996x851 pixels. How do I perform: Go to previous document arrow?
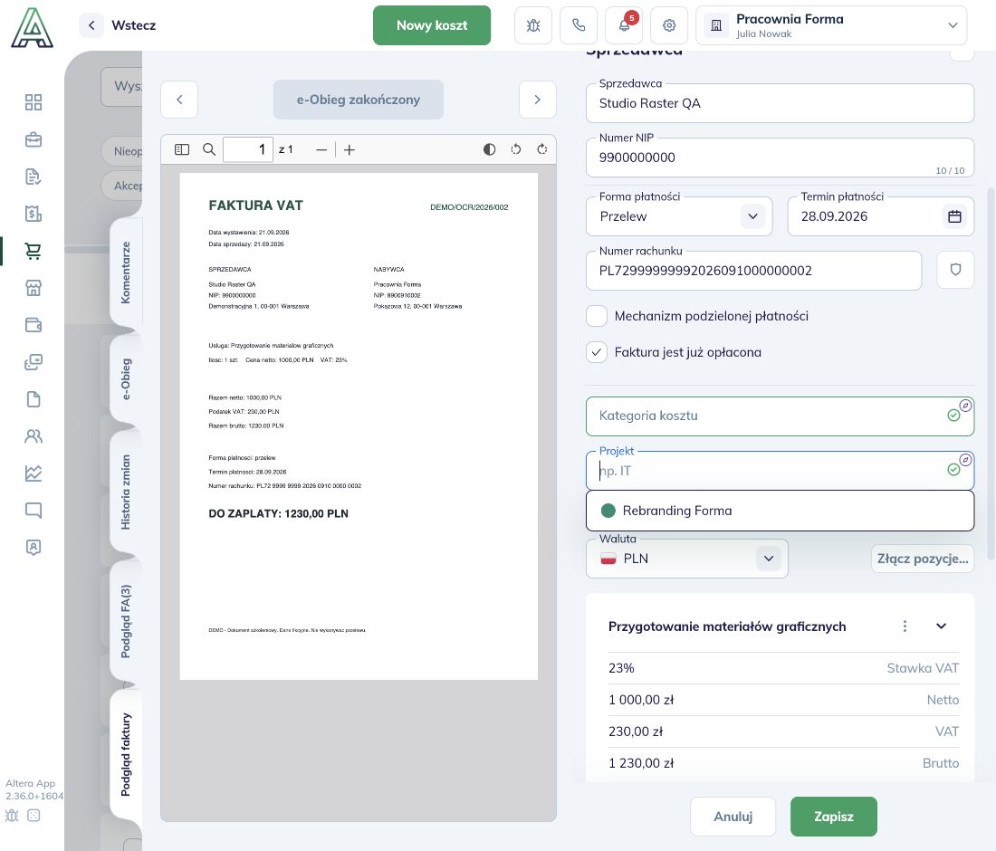pos(179,100)
